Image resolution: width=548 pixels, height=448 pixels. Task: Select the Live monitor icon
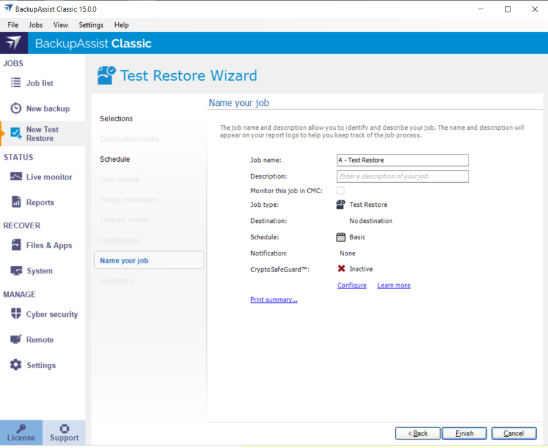click(x=16, y=177)
